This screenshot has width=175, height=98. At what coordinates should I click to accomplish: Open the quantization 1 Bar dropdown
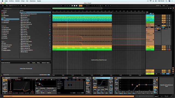(26, 6)
